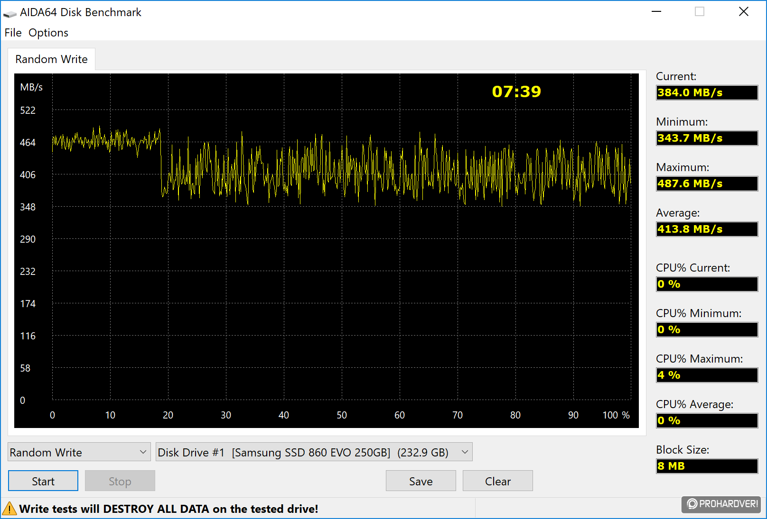This screenshot has height=519, width=767.
Task: Click the MB/s axis unit label
Action: coord(31,87)
